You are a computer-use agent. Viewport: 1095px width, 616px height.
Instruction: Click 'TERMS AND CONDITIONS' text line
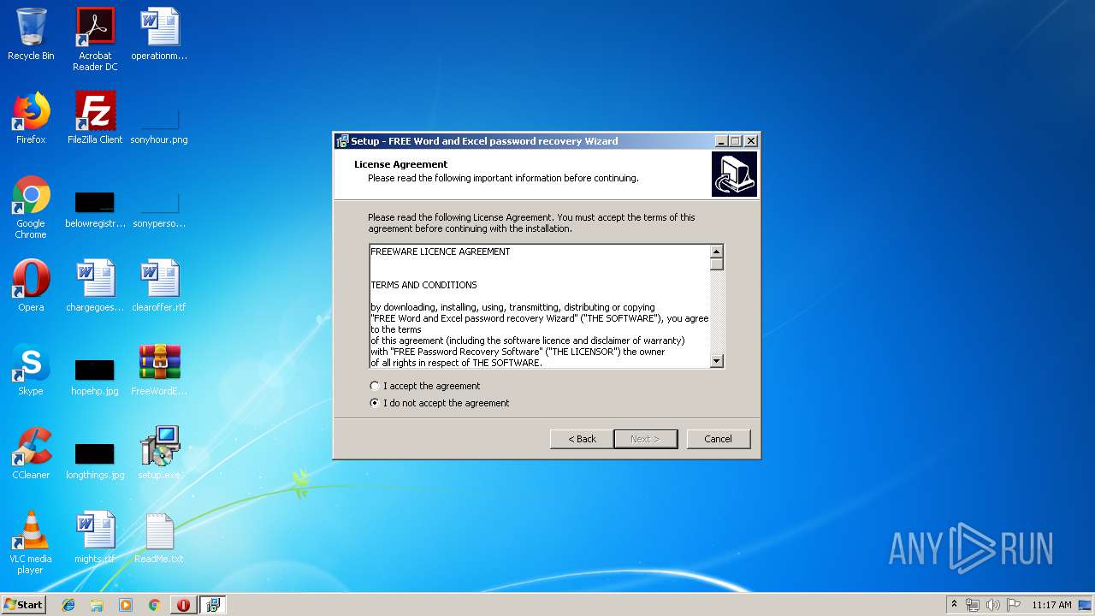[424, 285]
